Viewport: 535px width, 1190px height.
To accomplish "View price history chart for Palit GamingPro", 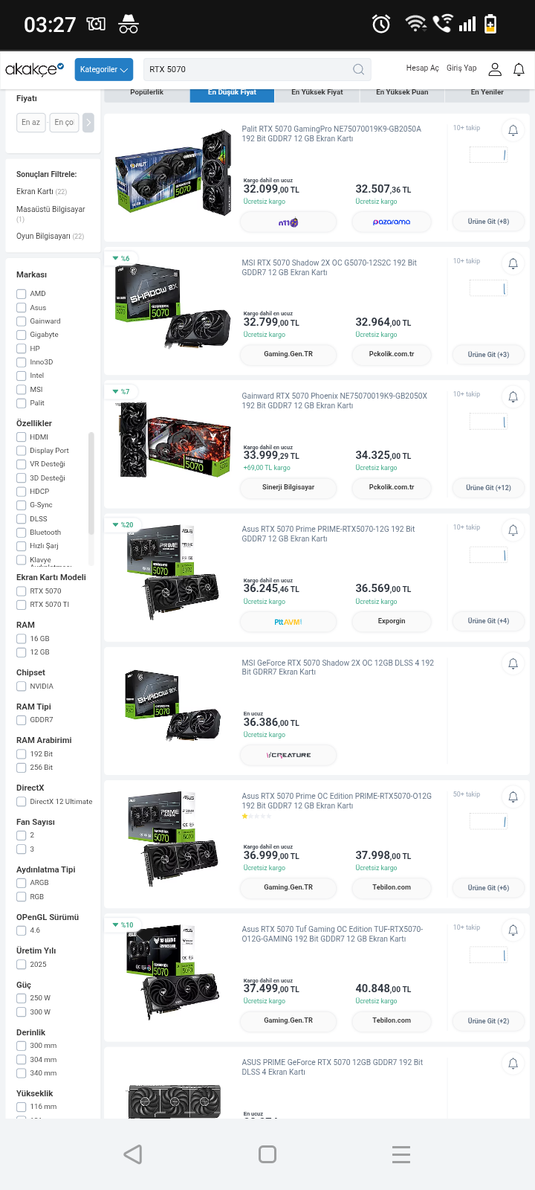I will pos(488,155).
